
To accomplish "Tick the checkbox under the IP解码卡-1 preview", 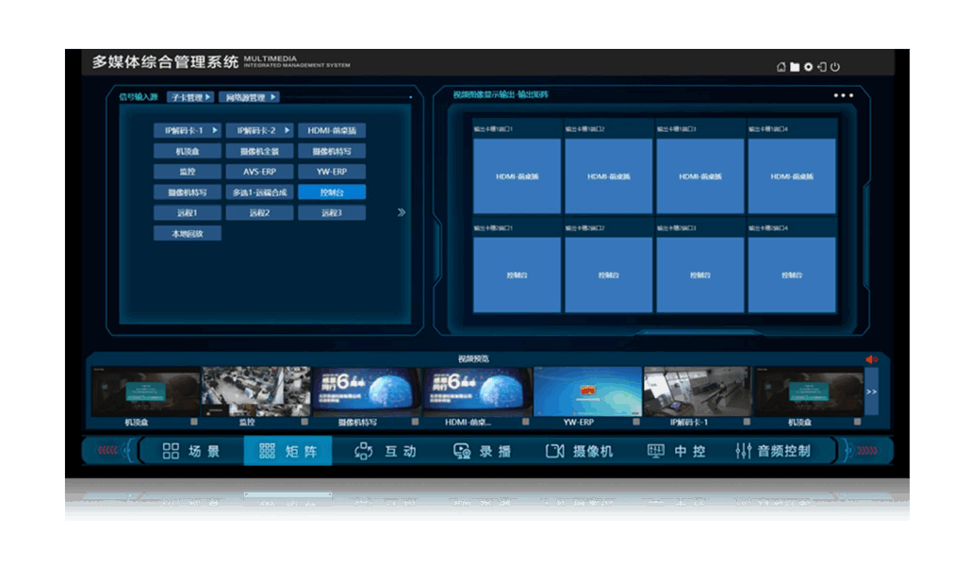I will (746, 422).
